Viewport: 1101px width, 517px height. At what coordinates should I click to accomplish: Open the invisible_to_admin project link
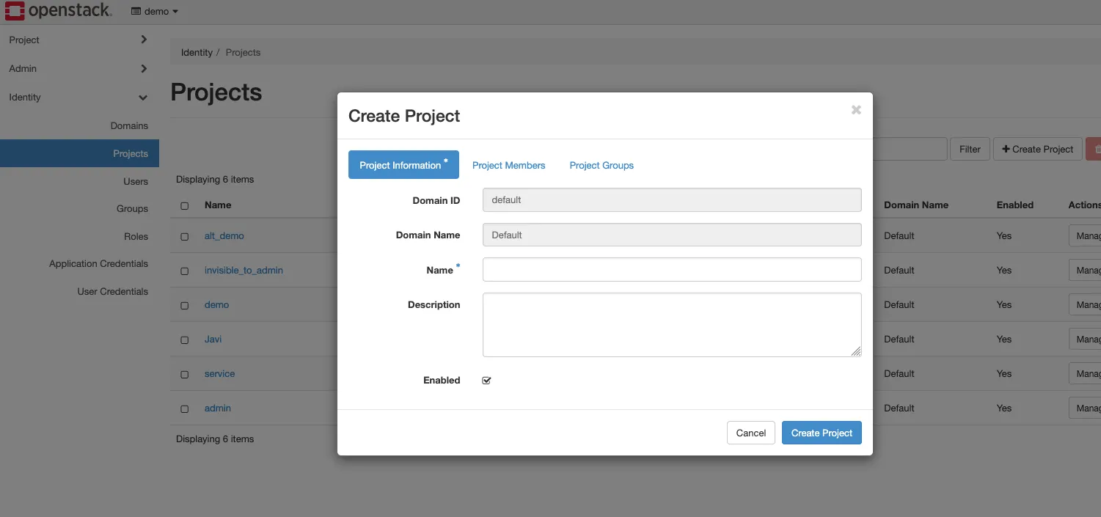pyautogui.click(x=243, y=270)
